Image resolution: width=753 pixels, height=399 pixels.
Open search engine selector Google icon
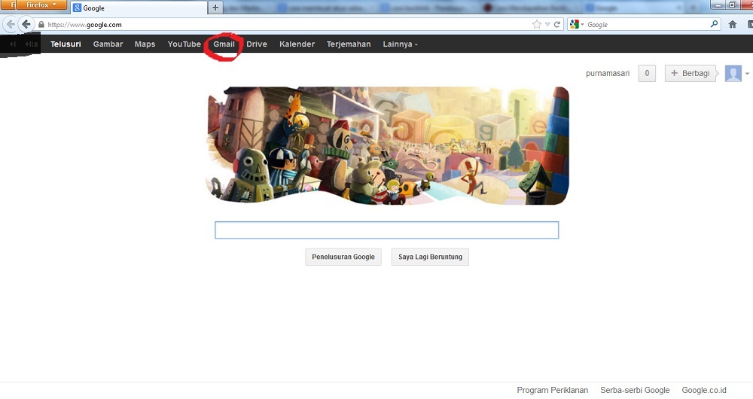tap(575, 25)
